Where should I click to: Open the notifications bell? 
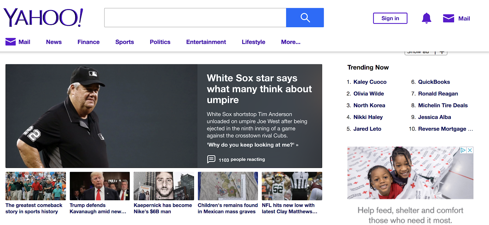click(x=426, y=18)
